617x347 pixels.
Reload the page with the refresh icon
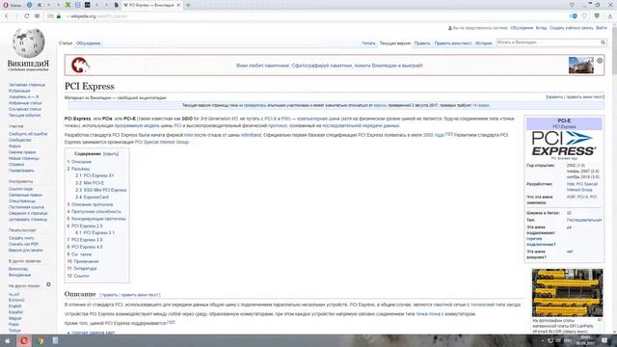coord(26,16)
